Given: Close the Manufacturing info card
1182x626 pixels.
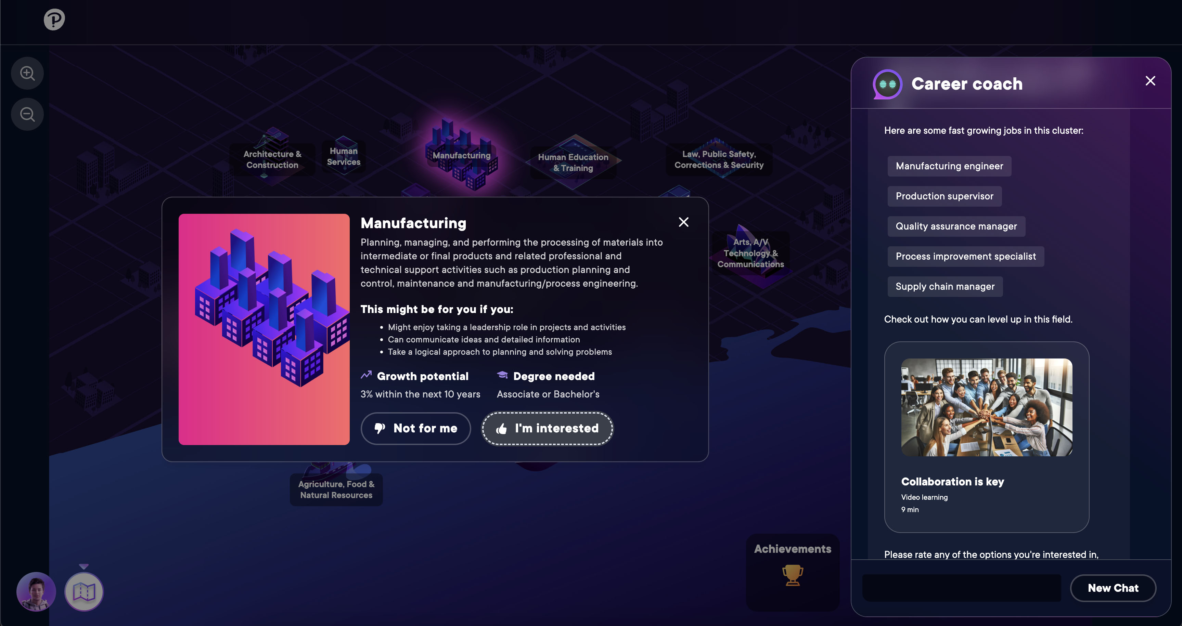Looking at the screenshot, I should pos(684,222).
